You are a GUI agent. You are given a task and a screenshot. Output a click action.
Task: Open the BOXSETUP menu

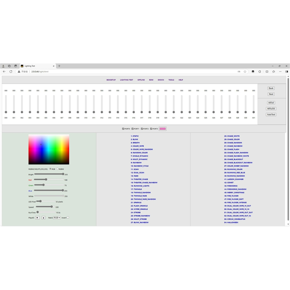tap(111, 80)
